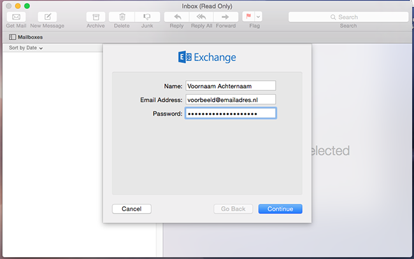Image resolution: width=414 pixels, height=259 pixels.
Task: Click the Name field containing Voornaam Achternaam
Action: [x=231, y=86]
